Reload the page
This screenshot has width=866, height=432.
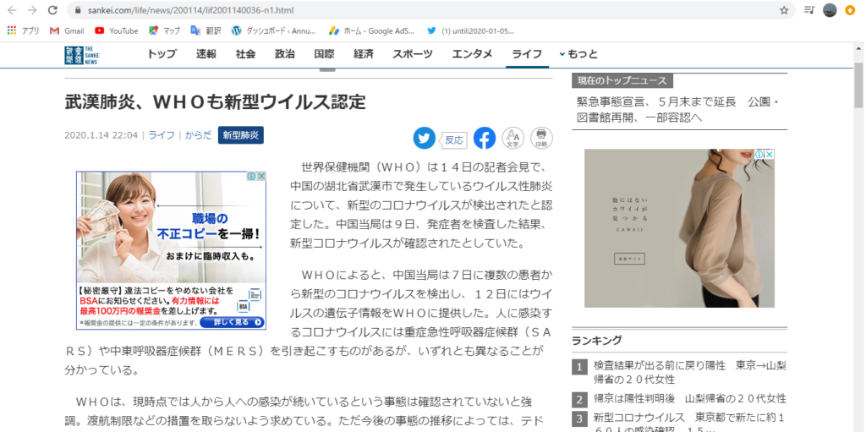pyautogui.click(x=52, y=10)
